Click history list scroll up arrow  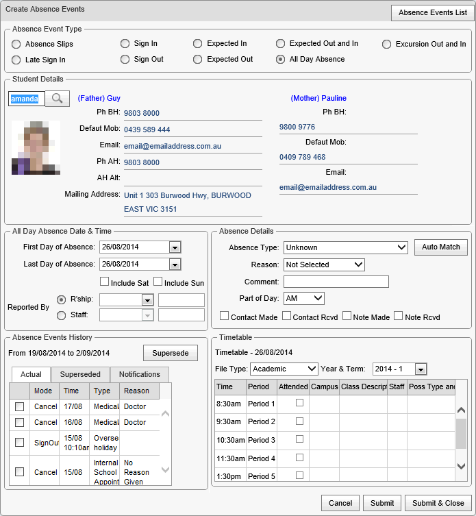[x=166, y=414]
